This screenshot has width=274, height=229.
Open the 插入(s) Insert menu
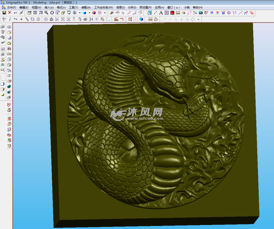pos(49,7)
